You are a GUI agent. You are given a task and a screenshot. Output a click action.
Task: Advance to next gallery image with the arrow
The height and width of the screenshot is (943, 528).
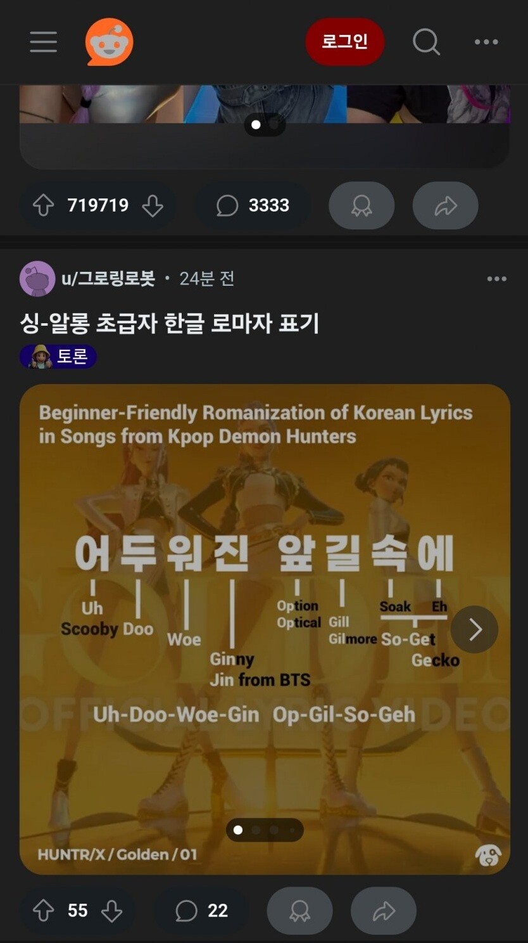474,629
